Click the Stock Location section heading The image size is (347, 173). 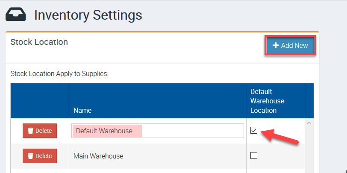point(39,42)
